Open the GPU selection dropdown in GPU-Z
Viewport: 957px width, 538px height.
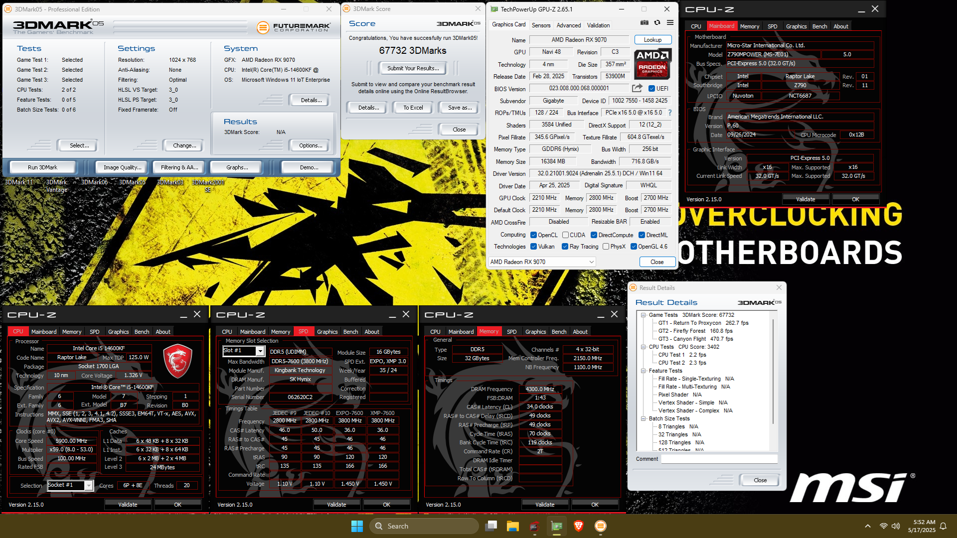point(542,262)
